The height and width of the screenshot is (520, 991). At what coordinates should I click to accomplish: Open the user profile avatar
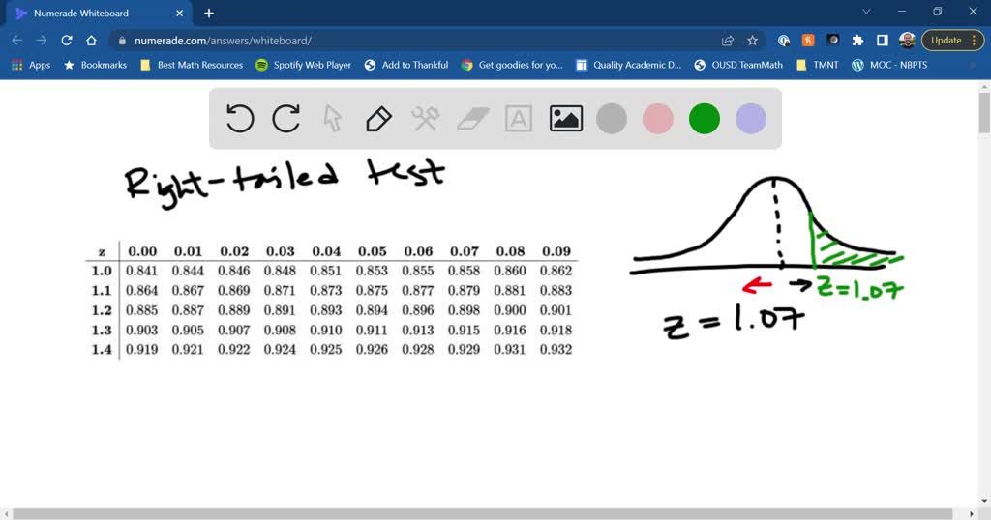908,41
